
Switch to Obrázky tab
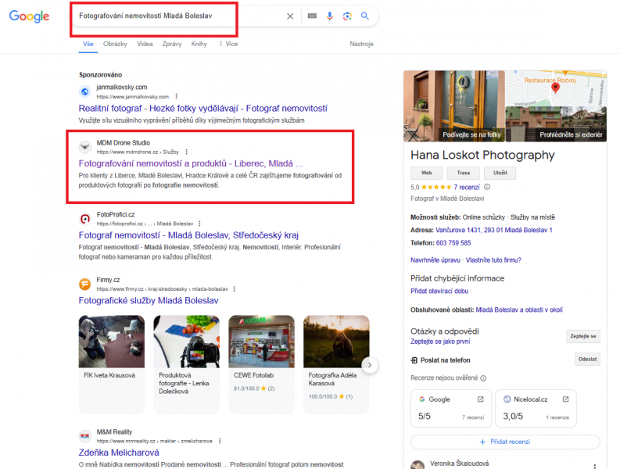pos(115,44)
